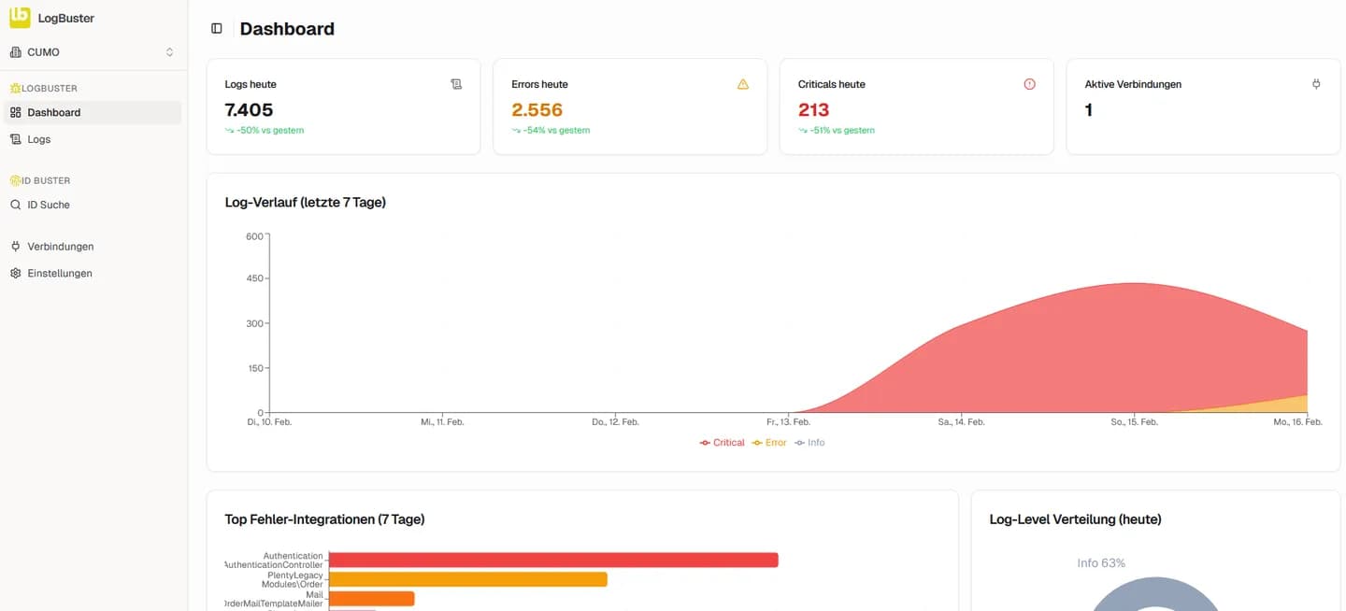1346x611 pixels.
Task: Click the building icon beside CUMO
Action: (15, 52)
